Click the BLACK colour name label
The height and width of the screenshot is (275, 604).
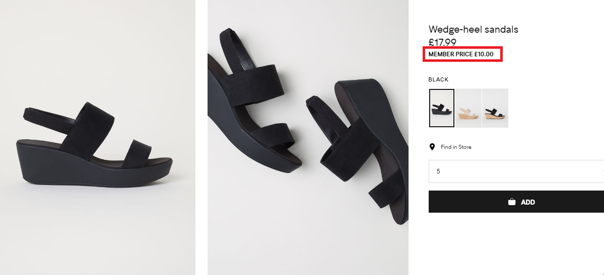click(438, 79)
